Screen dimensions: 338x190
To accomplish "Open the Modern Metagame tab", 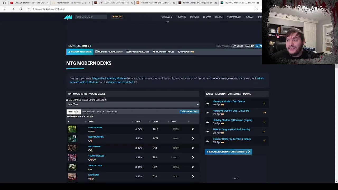I will (x=80, y=52).
